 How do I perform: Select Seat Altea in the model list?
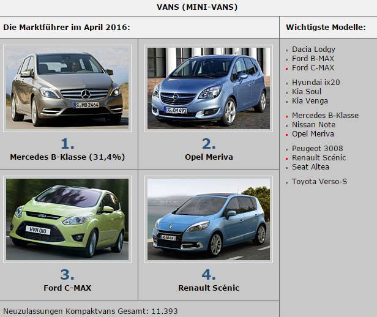point(310,167)
